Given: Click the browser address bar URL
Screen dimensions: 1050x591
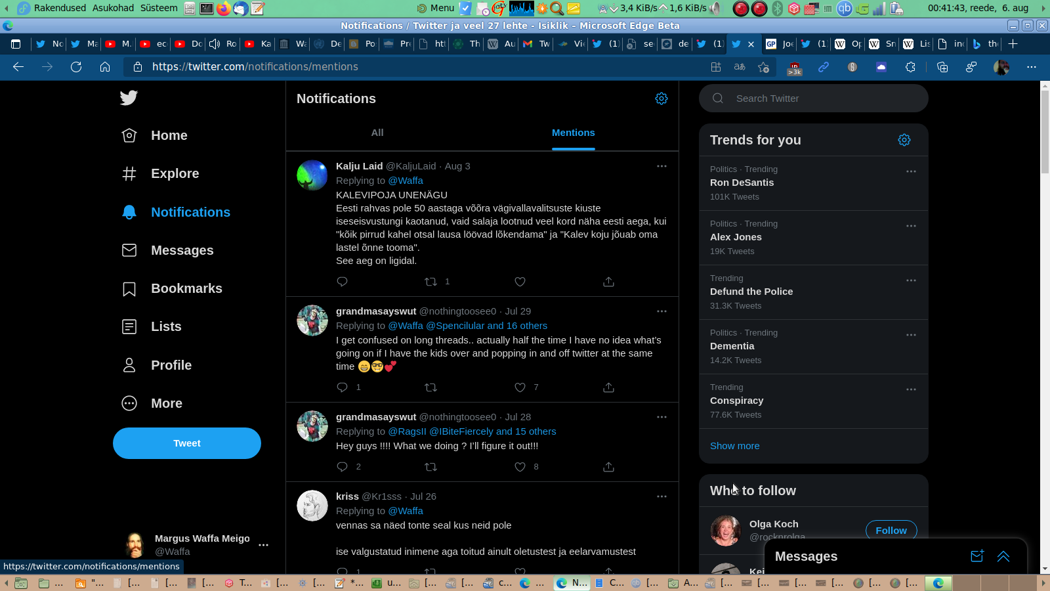Looking at the screenshot, I should pyautogui.click(x=255, y=67).
